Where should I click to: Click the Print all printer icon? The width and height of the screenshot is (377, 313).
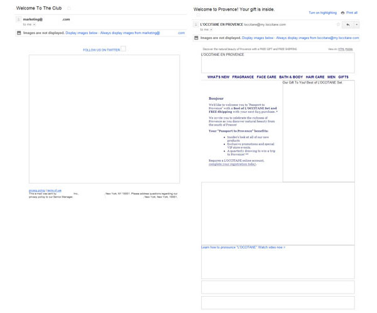pos(342,13)
